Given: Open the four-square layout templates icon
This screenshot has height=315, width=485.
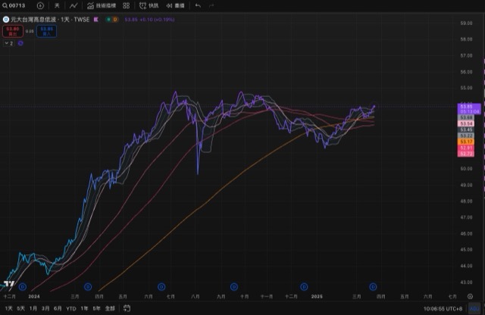Looking at the screenshot, I should pos(127,5).
